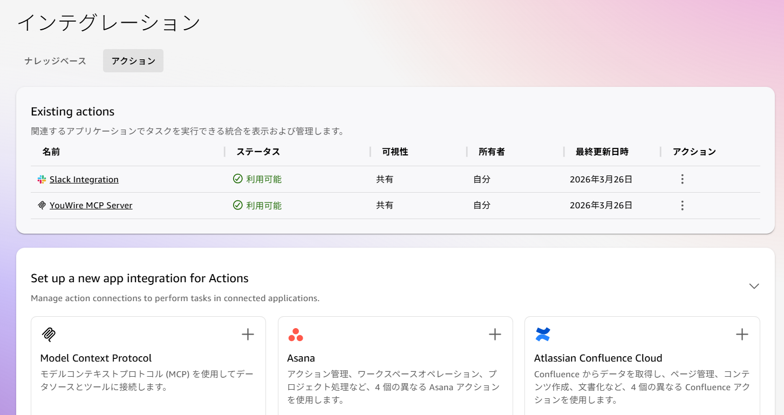Open the kebab menu for Slack Integration row
Screen dimensions: 784x415
click(x=682, y=179)
